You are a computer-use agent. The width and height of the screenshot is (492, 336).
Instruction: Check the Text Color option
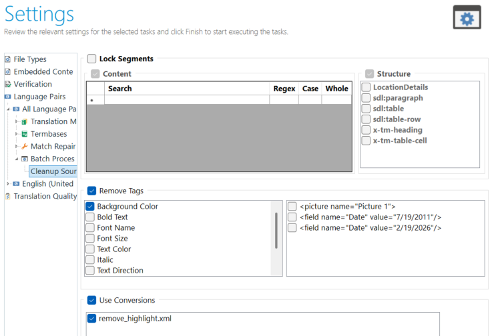[90, 249]
